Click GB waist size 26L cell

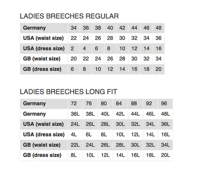click(x=105, y=145)
